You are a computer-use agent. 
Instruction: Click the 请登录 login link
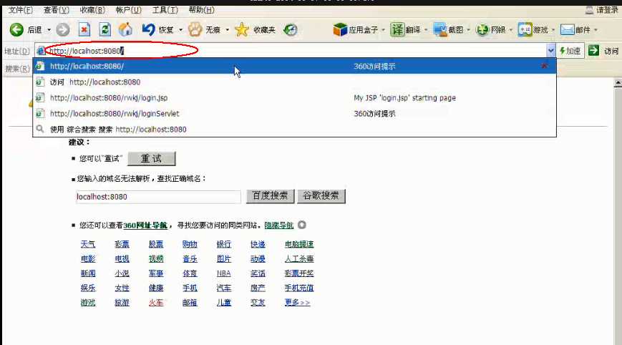pos(607,10)
